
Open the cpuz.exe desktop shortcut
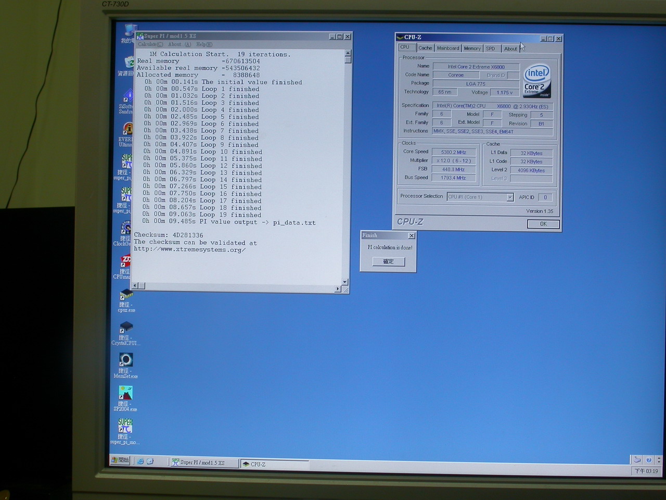click(126, 301)
